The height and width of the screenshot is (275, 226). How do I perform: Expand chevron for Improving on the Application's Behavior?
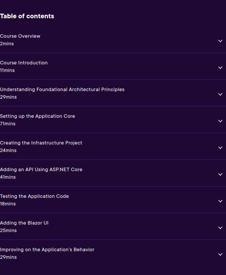tap(220, 254)
